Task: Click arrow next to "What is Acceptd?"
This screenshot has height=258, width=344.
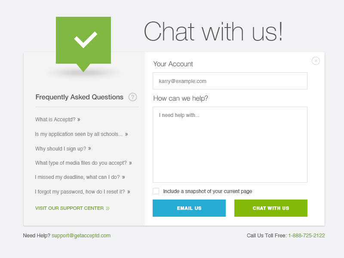Action: (79, 120)
